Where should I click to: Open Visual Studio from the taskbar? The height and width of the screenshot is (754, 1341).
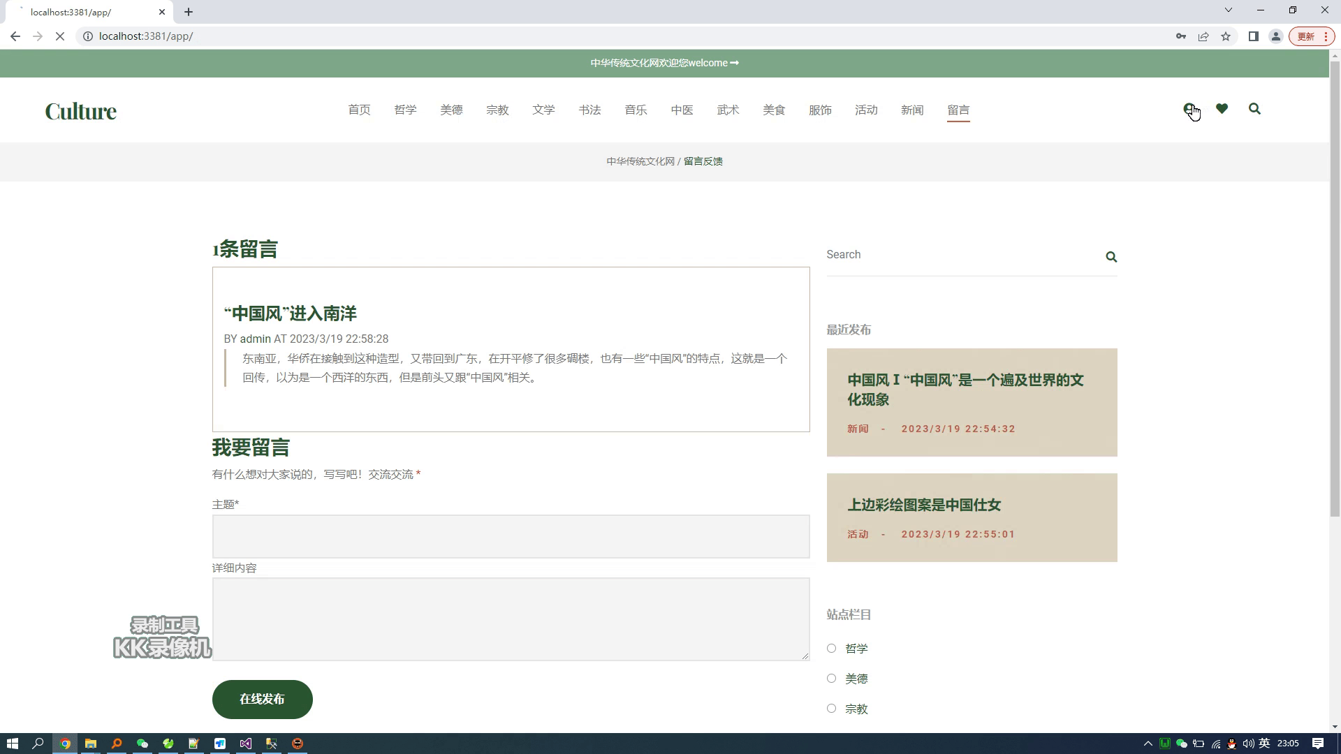(246, 744)
